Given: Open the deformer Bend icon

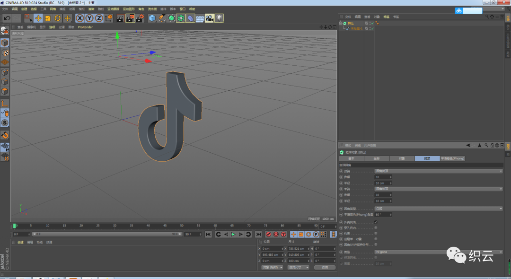Looking at the screenshot, I should coord(190,18).
